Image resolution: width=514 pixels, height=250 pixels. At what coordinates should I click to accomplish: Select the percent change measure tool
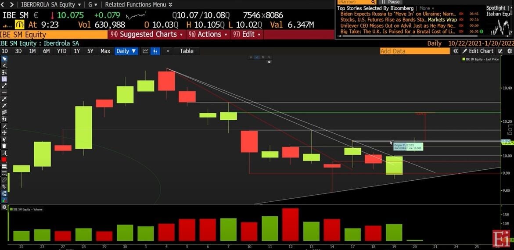(x=4, y=72)
